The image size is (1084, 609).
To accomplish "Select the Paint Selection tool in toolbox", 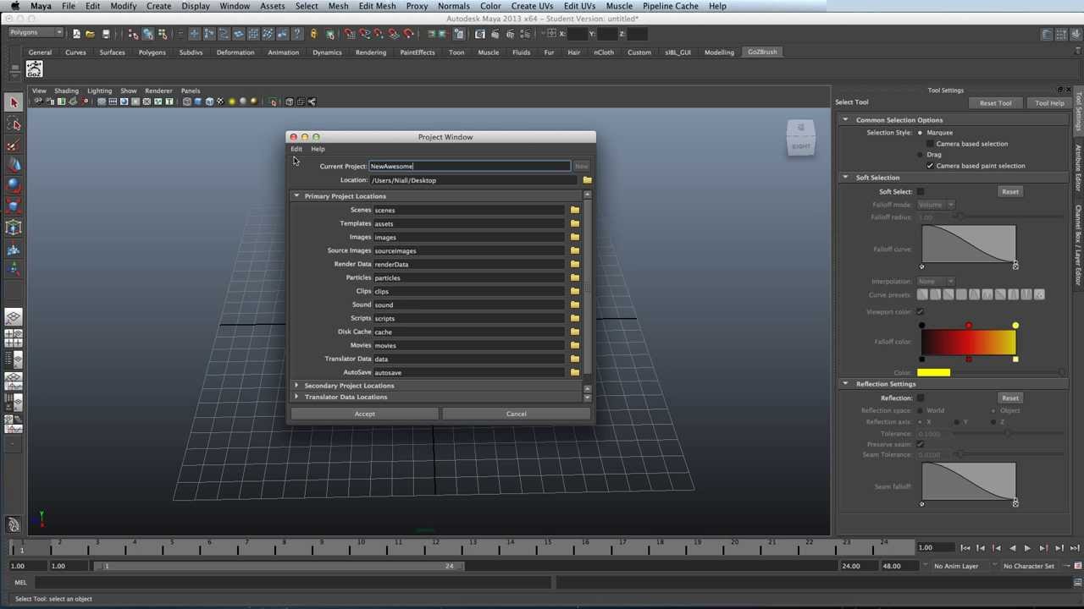I will coord(14,145).
